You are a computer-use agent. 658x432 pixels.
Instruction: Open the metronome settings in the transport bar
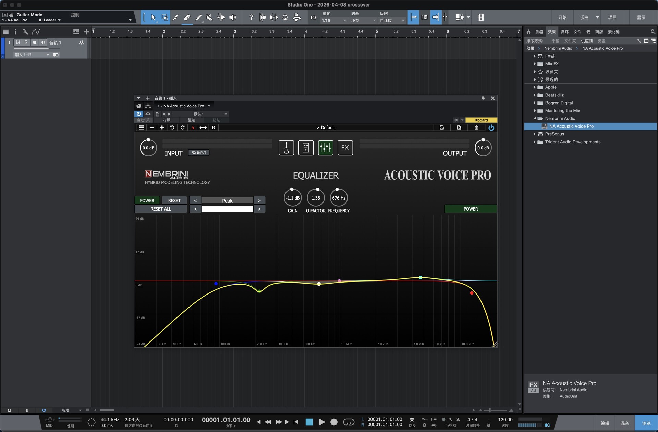click(x=450, y=420)
